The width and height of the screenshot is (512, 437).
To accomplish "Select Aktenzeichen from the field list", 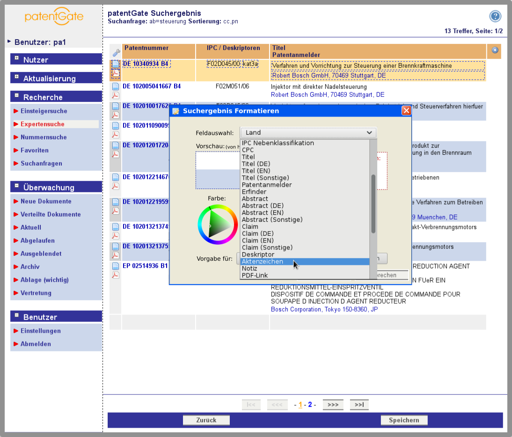I will (305, 262).
